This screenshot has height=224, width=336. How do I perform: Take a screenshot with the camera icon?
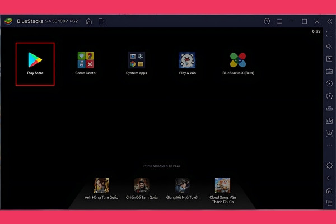pyautogui.click(x=329, y=133)
